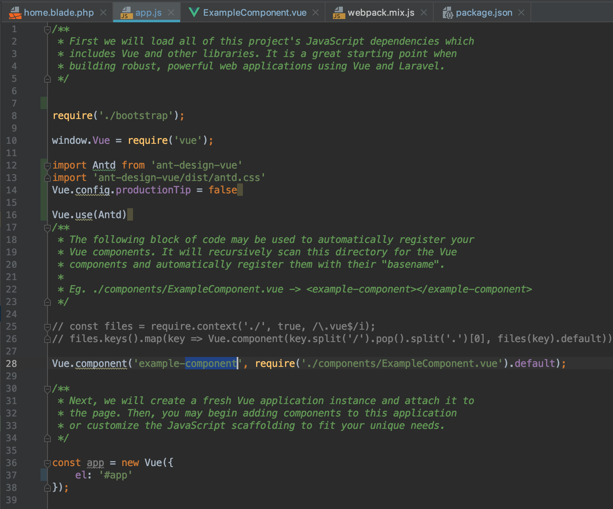Viewport: 613px width, 509px height.
Task: Close the ExampleComponent.vue tab
Action: click(x=316, y=12)
